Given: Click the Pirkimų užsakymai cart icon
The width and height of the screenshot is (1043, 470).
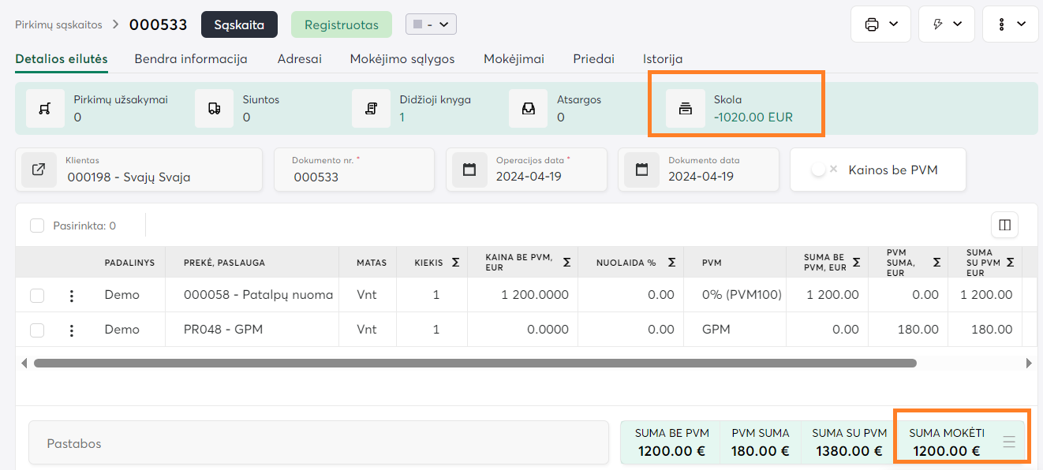Looking at the screenshot, I should point(46,109).
